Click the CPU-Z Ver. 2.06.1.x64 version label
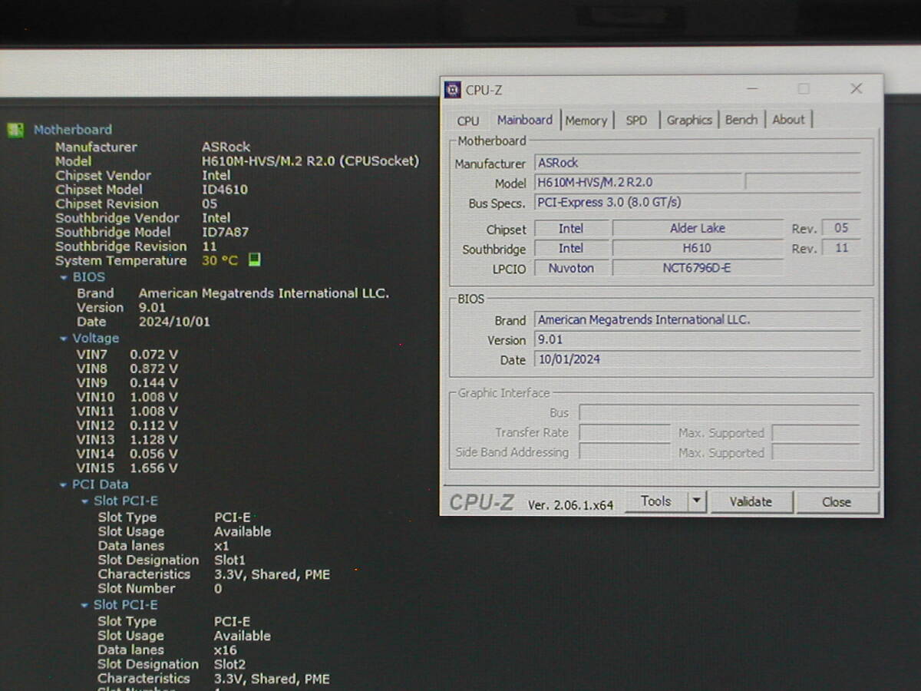Viewport: 921px width, 691px height. click(x=570, y=504)
